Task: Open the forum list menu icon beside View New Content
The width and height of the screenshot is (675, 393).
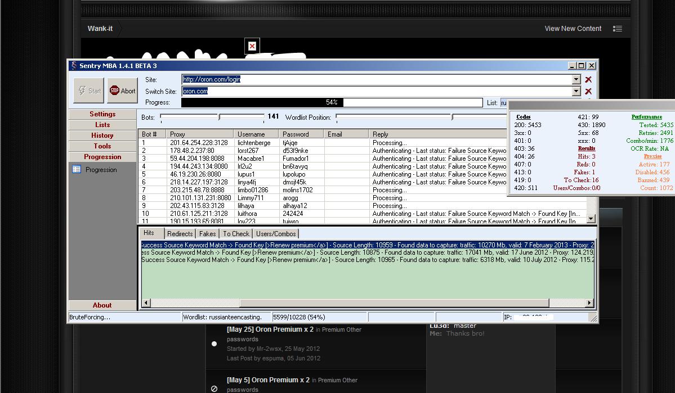Action: point(618,29)
